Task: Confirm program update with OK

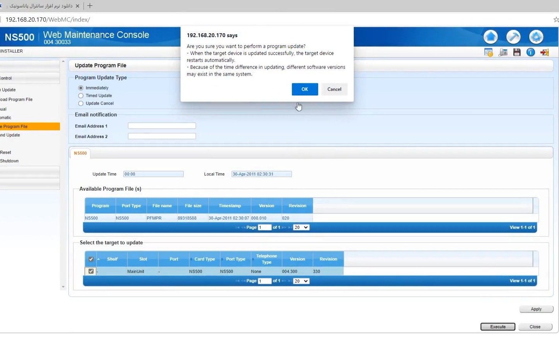Action: point(305,89)
